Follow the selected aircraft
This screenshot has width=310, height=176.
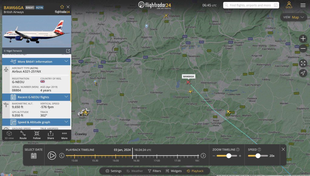[x=37, y=135]
